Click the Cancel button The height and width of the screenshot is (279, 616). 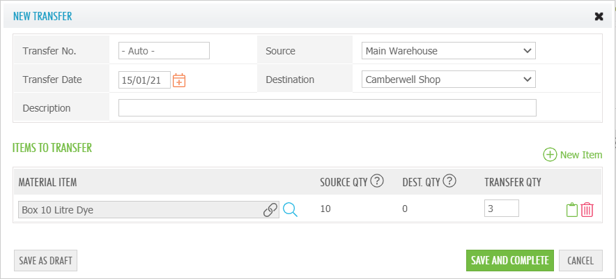580,260
